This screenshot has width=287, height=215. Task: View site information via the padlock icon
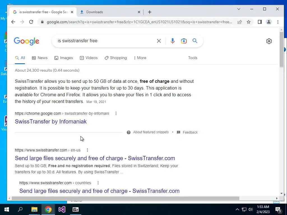pos(42,22)
